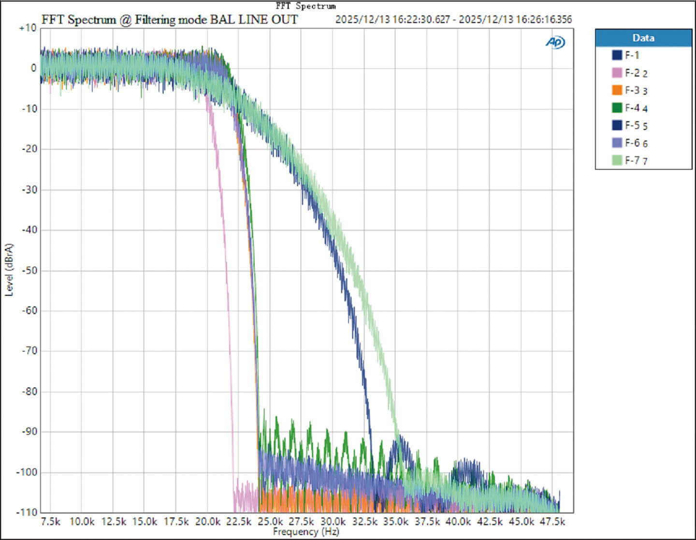This screenshot has width=696, height=540.
Task: Click the F-4 green legend swatch
Action: coord(617,107)
